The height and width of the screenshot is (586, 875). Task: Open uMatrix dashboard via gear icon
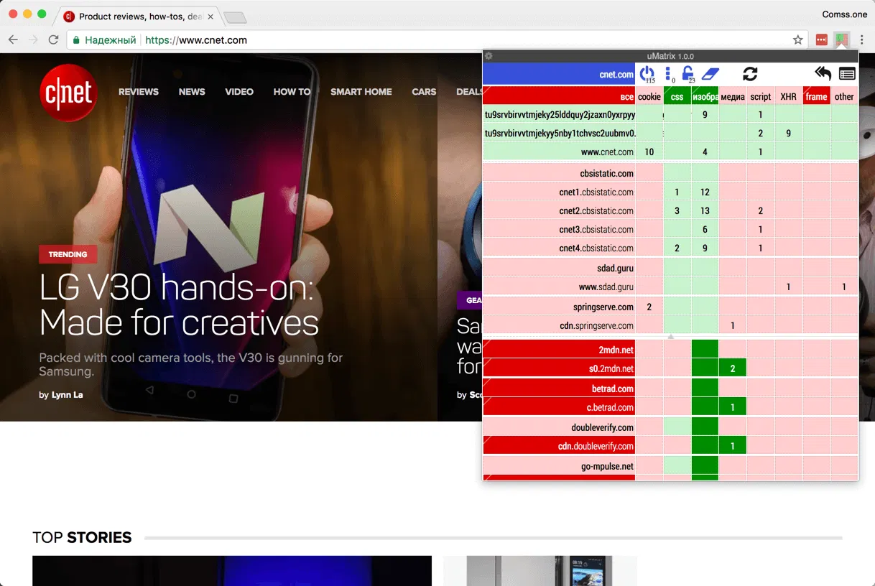point(489,56)
